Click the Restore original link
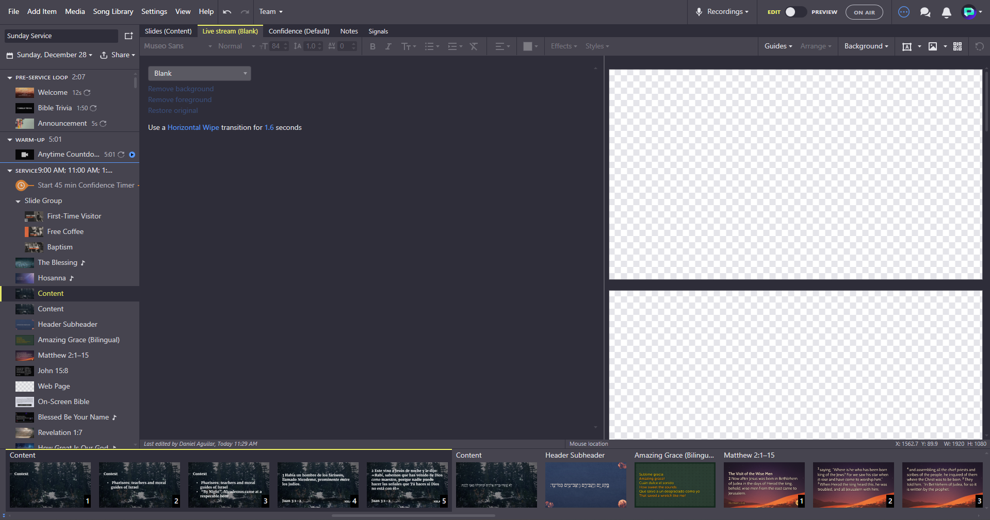Screen dimensions: 990x520 pyautogui.click(x=173, y=111)
